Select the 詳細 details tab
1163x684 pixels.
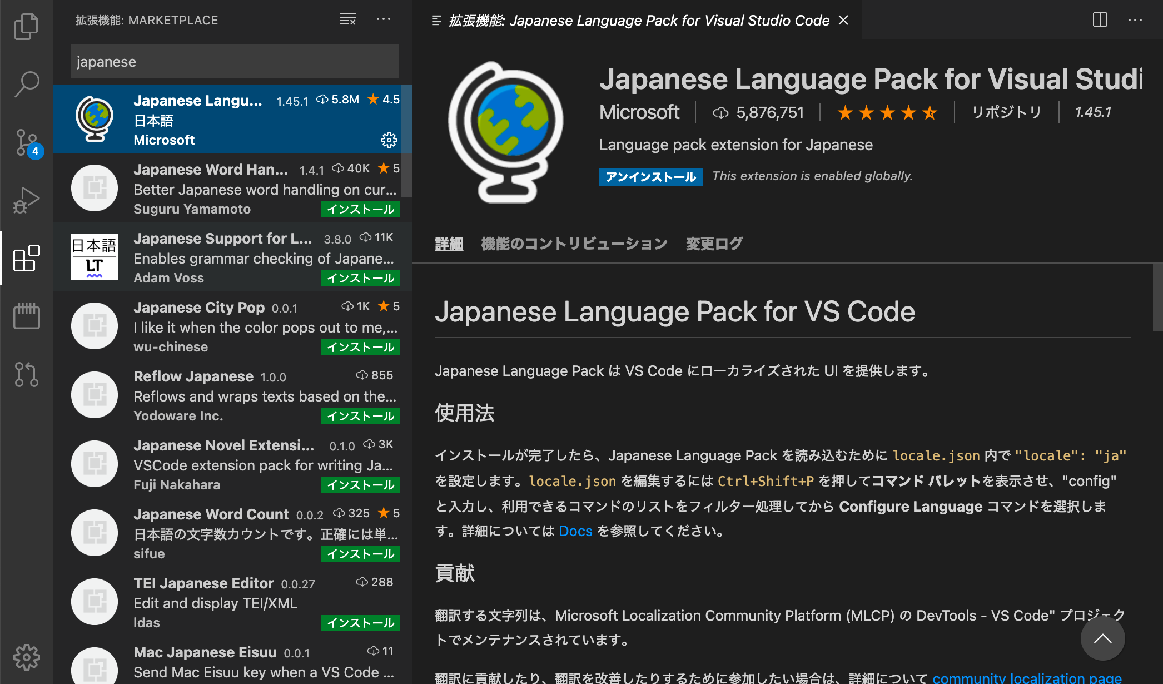tap(449, 244)
